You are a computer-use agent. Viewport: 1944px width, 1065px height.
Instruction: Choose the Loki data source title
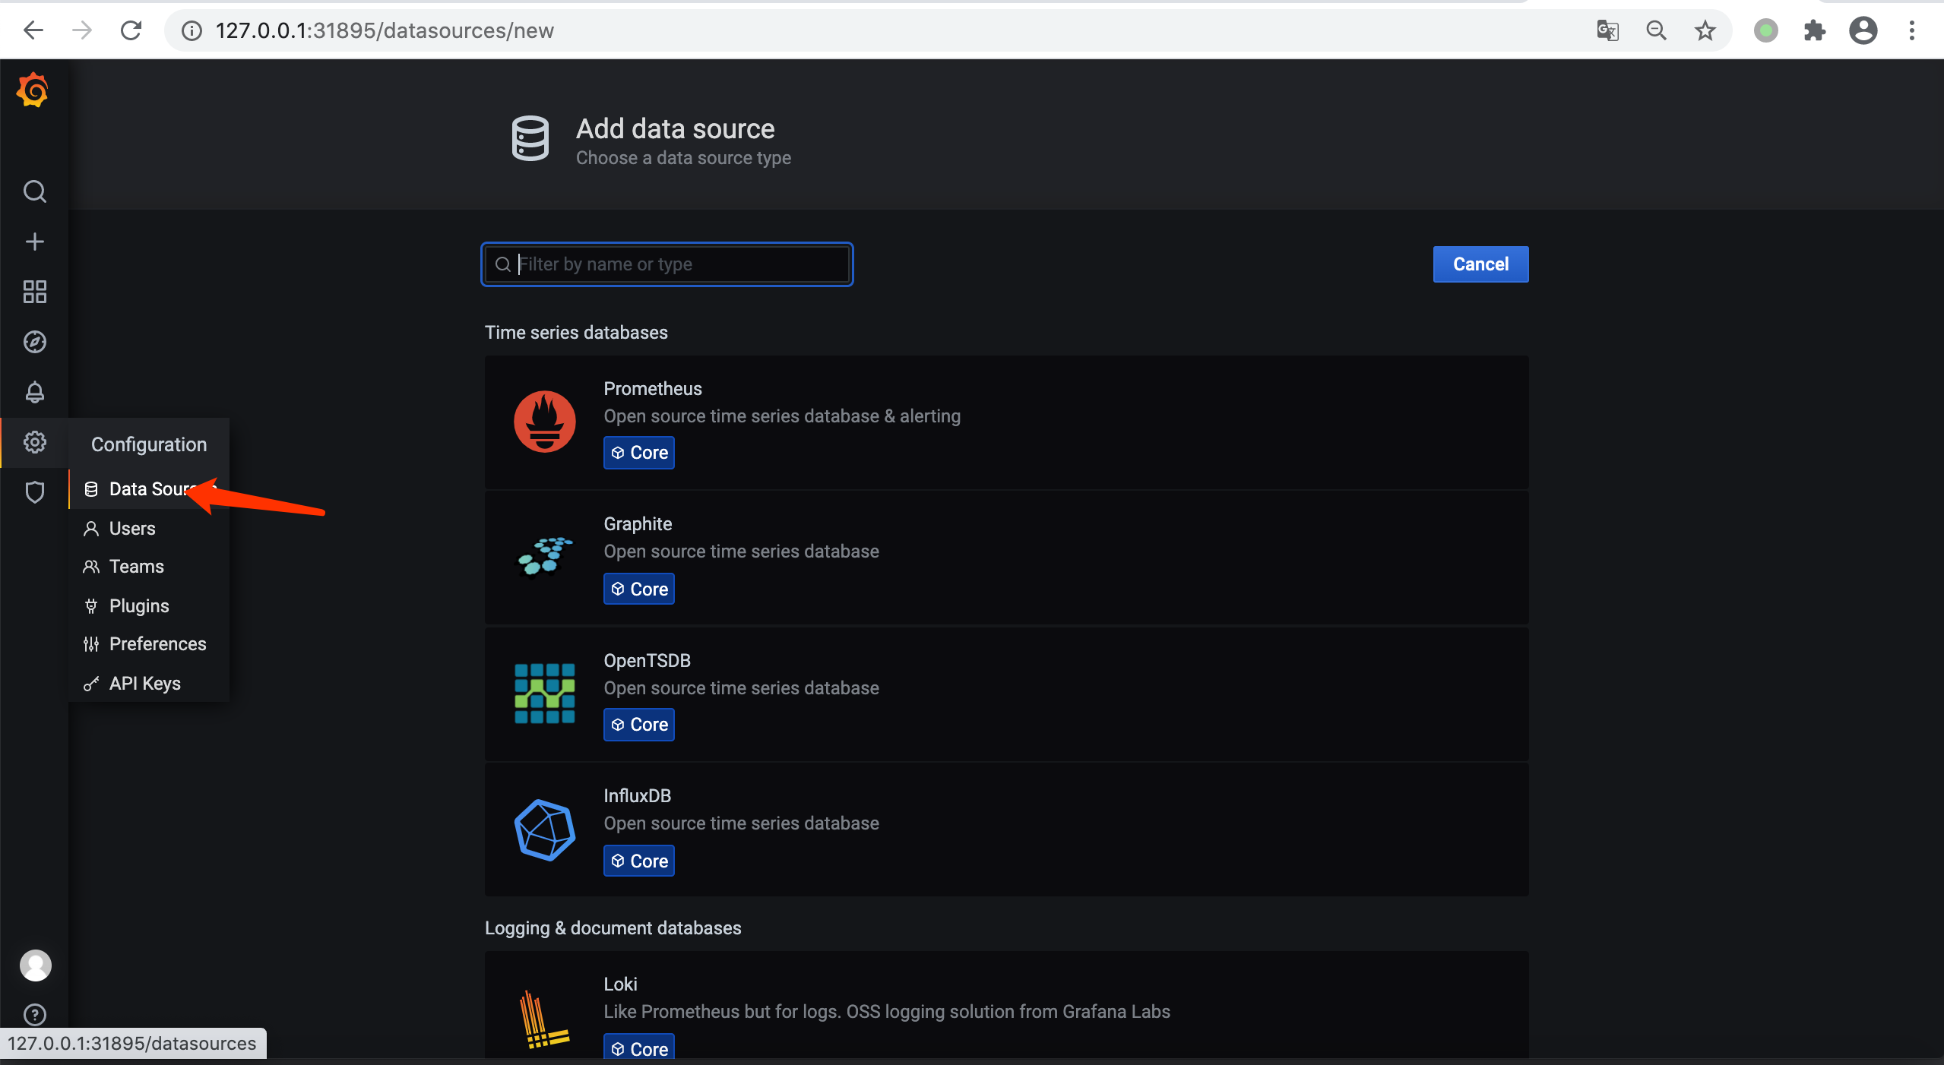[x=620, y=984]
